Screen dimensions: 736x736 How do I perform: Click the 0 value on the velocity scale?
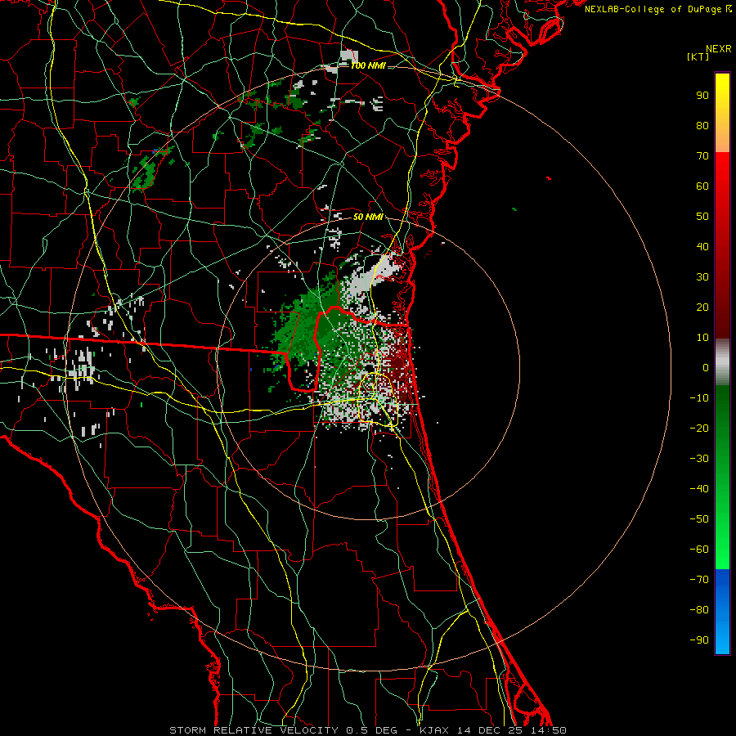706,367
